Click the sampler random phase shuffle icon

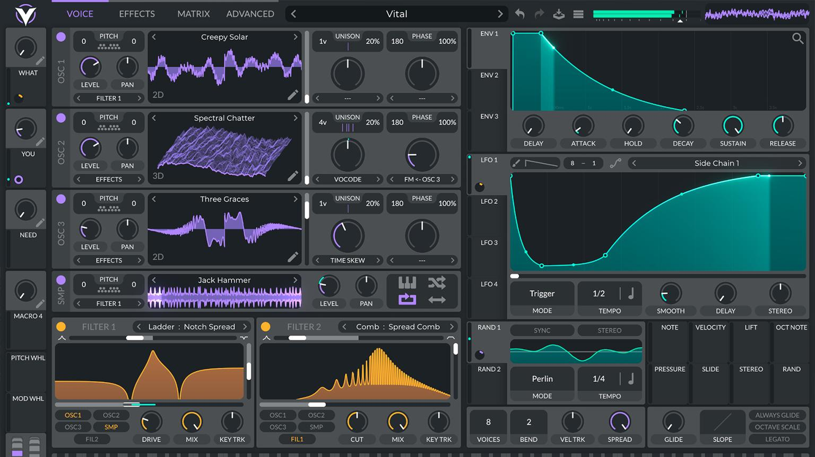[437, 283]
